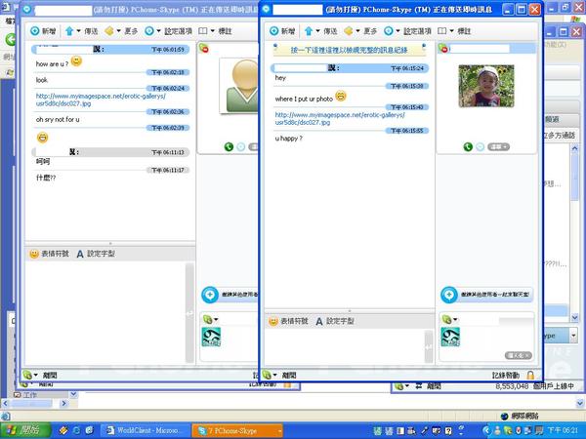Click scrollbar down arrow in main Skype window
The image size is (586, 439).
click(x=575, y=317)
